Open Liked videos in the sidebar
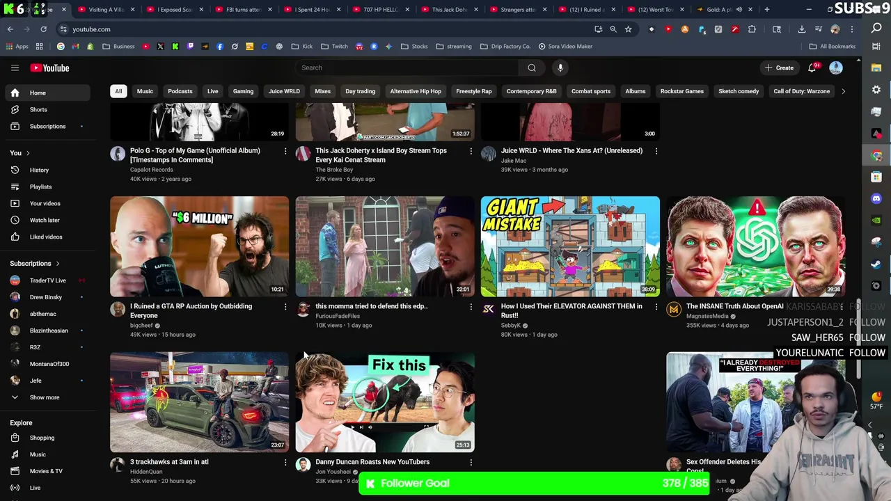The image size is (891, 501). pos(46,237)
